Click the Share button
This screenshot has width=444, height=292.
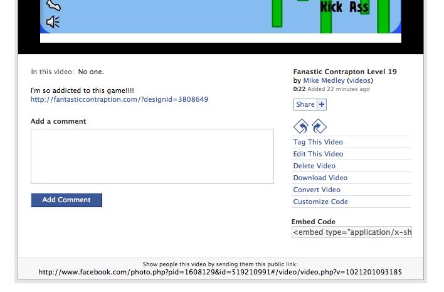tap(305, 104)
